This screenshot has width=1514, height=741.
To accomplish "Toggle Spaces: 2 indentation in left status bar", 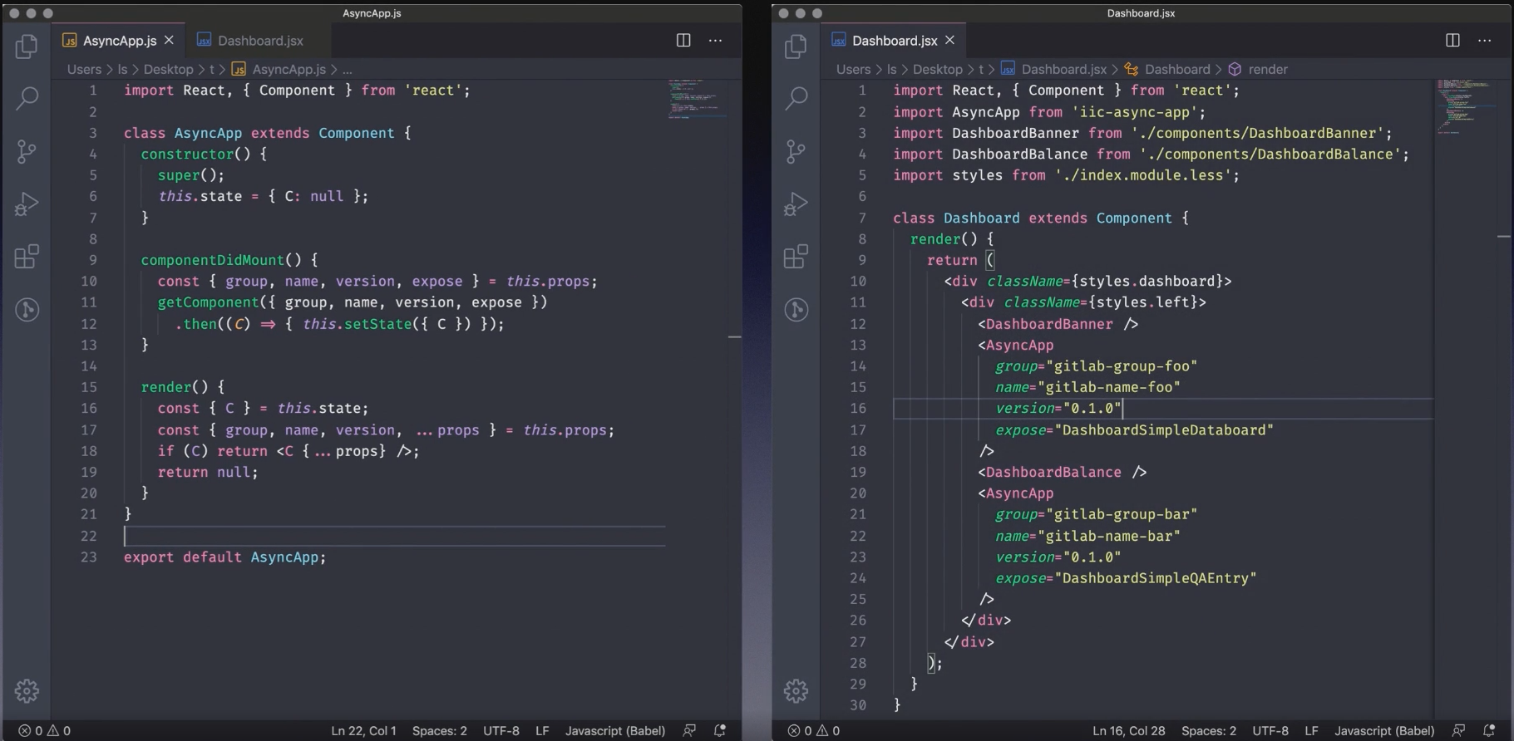I will [439, 731].
